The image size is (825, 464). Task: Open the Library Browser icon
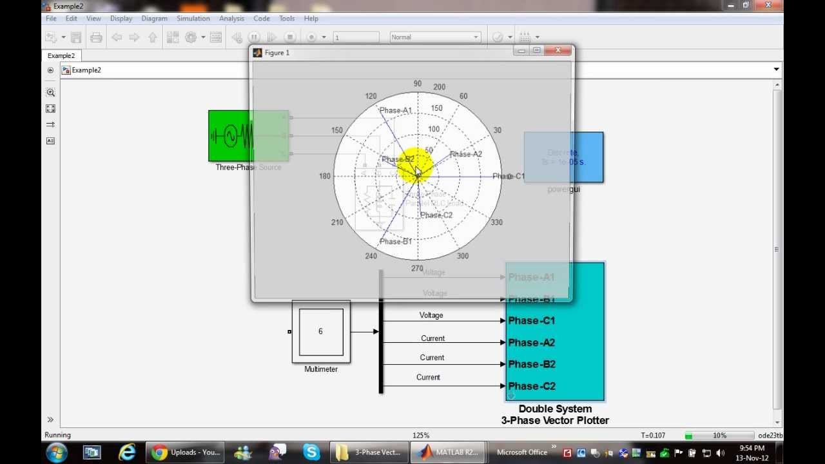click(173, 37)
